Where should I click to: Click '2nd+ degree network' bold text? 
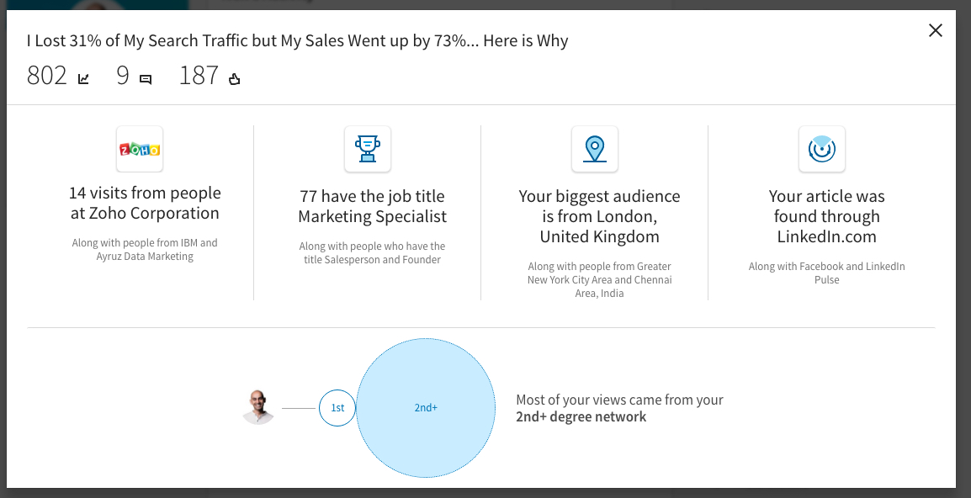[581, 416]
